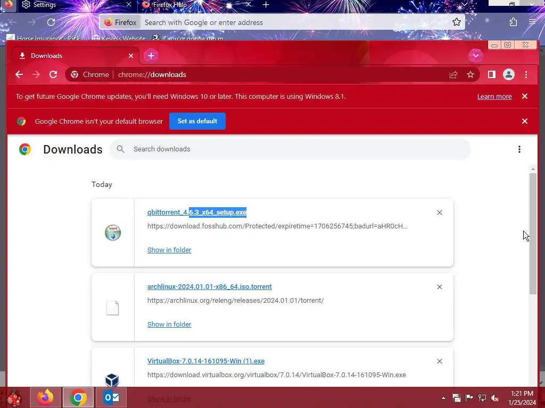Click the muted volume tray icon
The height and width of the screenshot is (408, 545).
[x=495, y=398]
